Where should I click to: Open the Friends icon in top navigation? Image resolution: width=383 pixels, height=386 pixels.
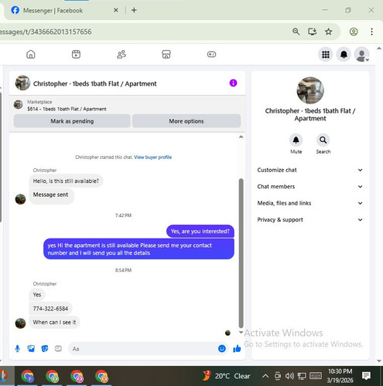[121, 54]
